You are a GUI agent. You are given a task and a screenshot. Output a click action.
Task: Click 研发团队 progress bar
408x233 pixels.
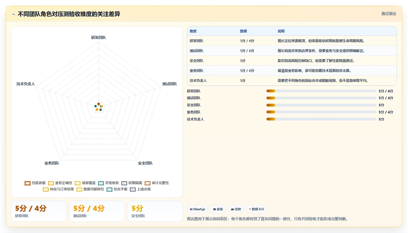click(x=321, y=91)
